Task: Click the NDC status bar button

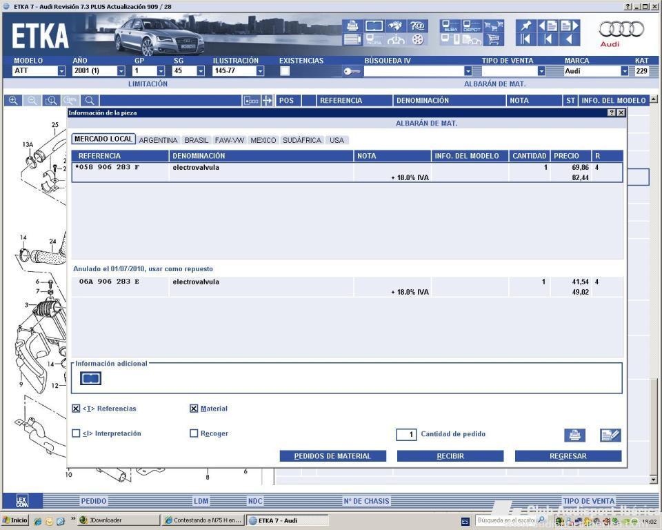Action: coord(255,501)
